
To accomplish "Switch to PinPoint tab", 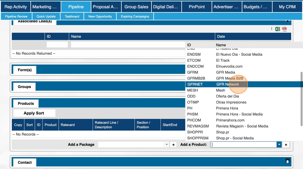I will coord(197,7).
